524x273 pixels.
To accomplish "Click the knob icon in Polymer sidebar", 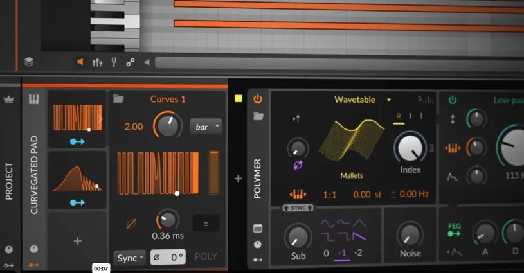I will tap(258, 244).
